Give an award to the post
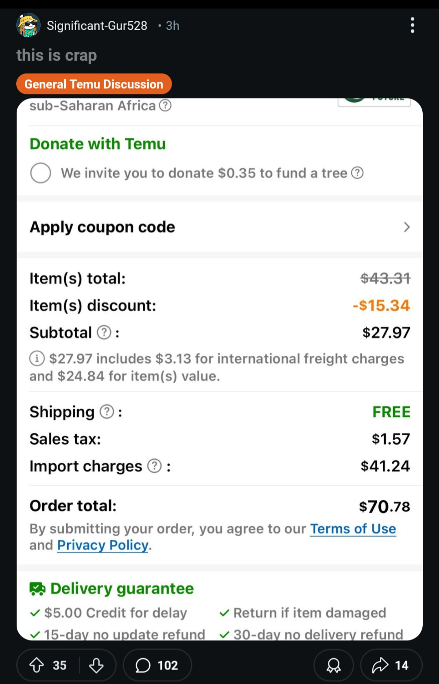Screen dimensions: 439x684 point(334,665)
